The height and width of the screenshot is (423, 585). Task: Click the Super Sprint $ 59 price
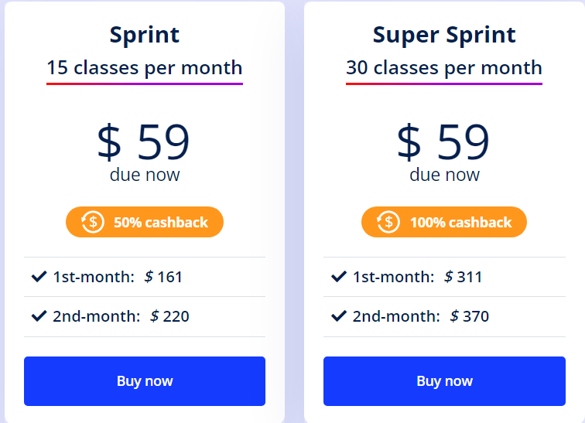pyautogui.click(x=443, y=142)
